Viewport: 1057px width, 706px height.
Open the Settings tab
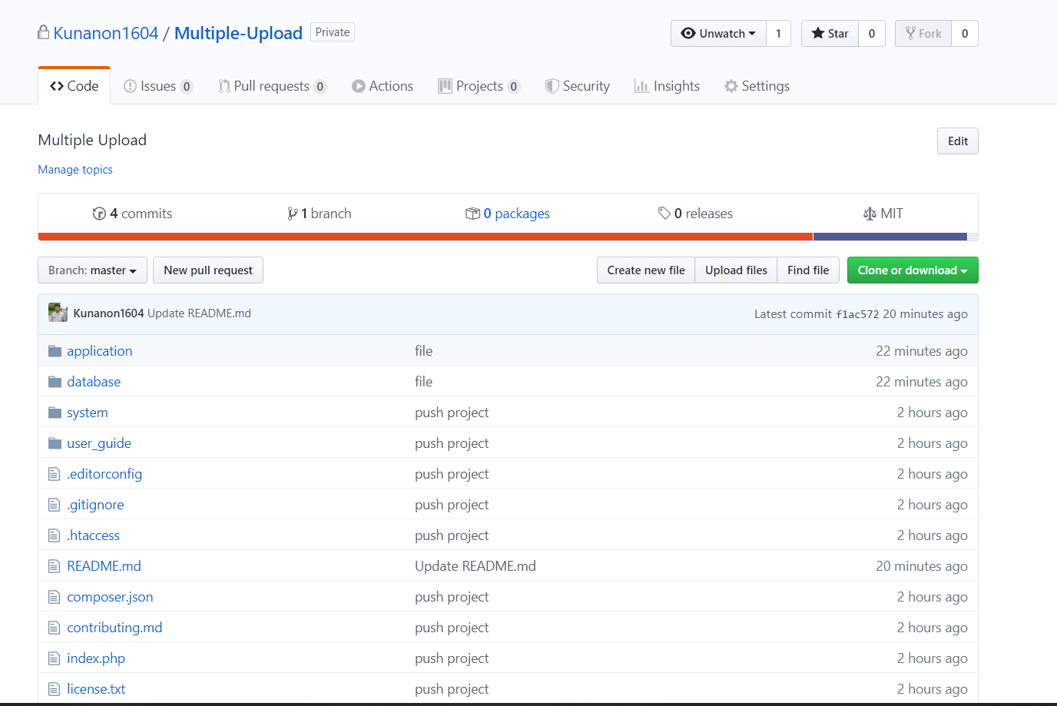tap(757, 85)
